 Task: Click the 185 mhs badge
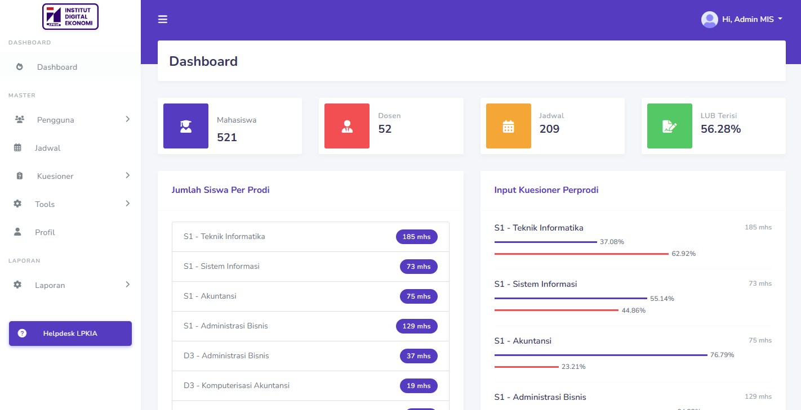coord(417,237)
